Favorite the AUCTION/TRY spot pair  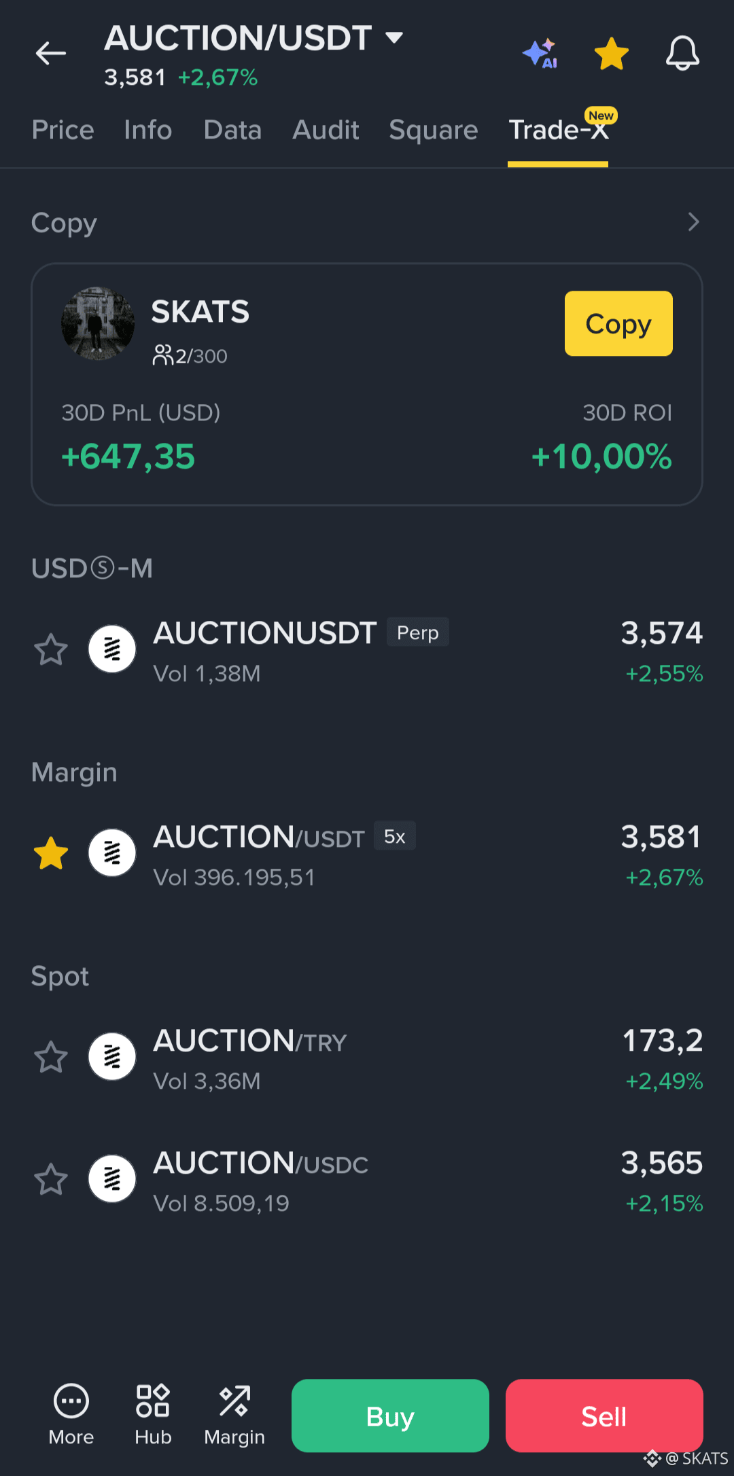[51, 1057]
